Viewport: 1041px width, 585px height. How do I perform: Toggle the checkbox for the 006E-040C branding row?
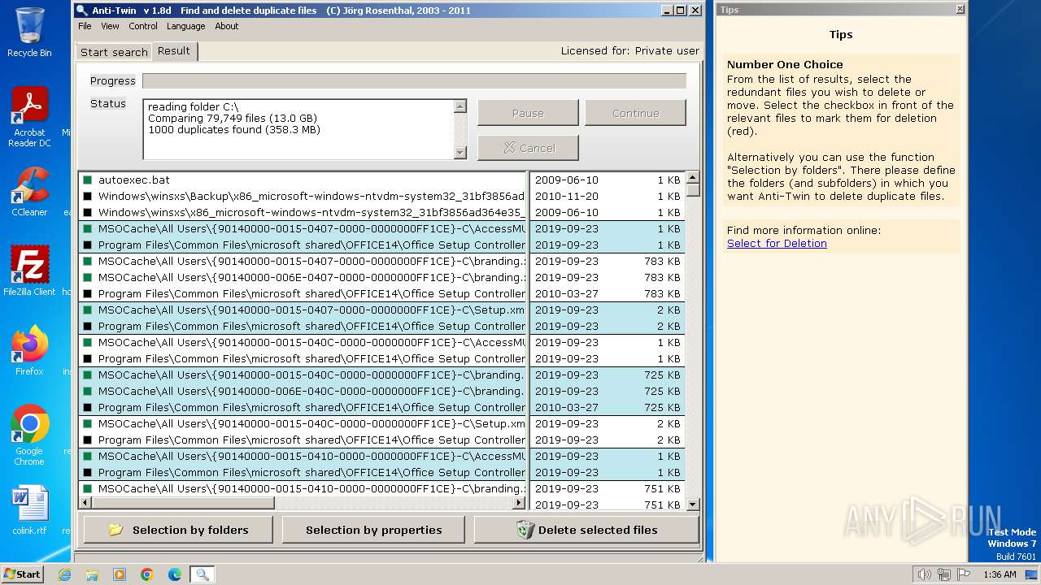point(87,392)
